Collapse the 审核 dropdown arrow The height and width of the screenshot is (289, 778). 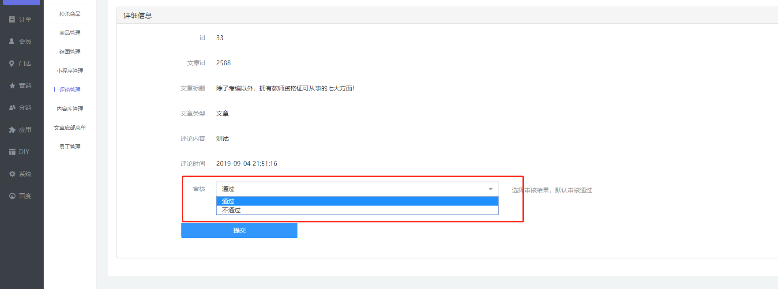click(491, 189)
